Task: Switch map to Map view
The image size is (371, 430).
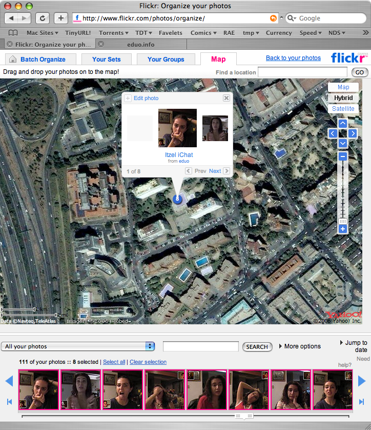Action: [343, 87]
